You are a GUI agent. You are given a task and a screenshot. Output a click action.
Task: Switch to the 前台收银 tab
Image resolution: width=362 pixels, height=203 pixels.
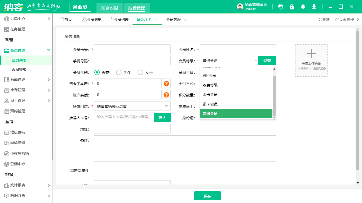click(109, 8)
